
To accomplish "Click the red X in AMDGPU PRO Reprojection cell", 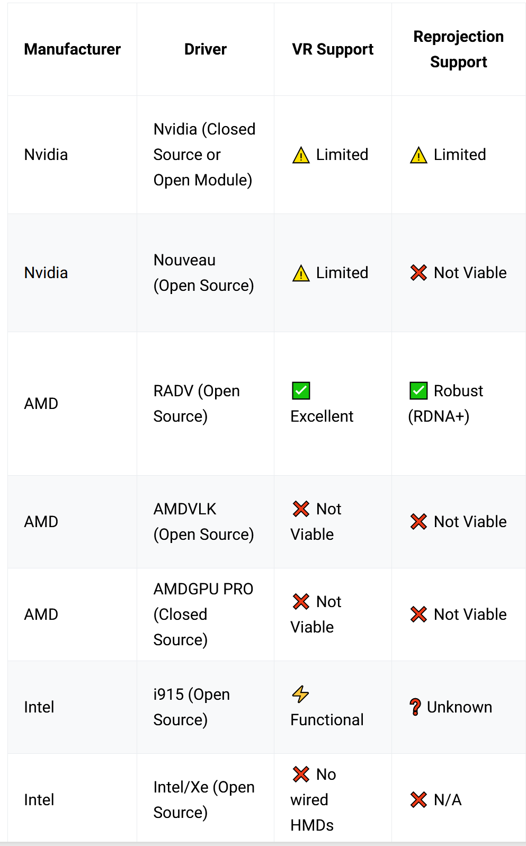I will tap(418, 615).
